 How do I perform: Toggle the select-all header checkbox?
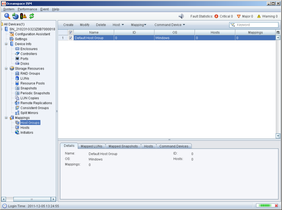[x=70, y=32]
